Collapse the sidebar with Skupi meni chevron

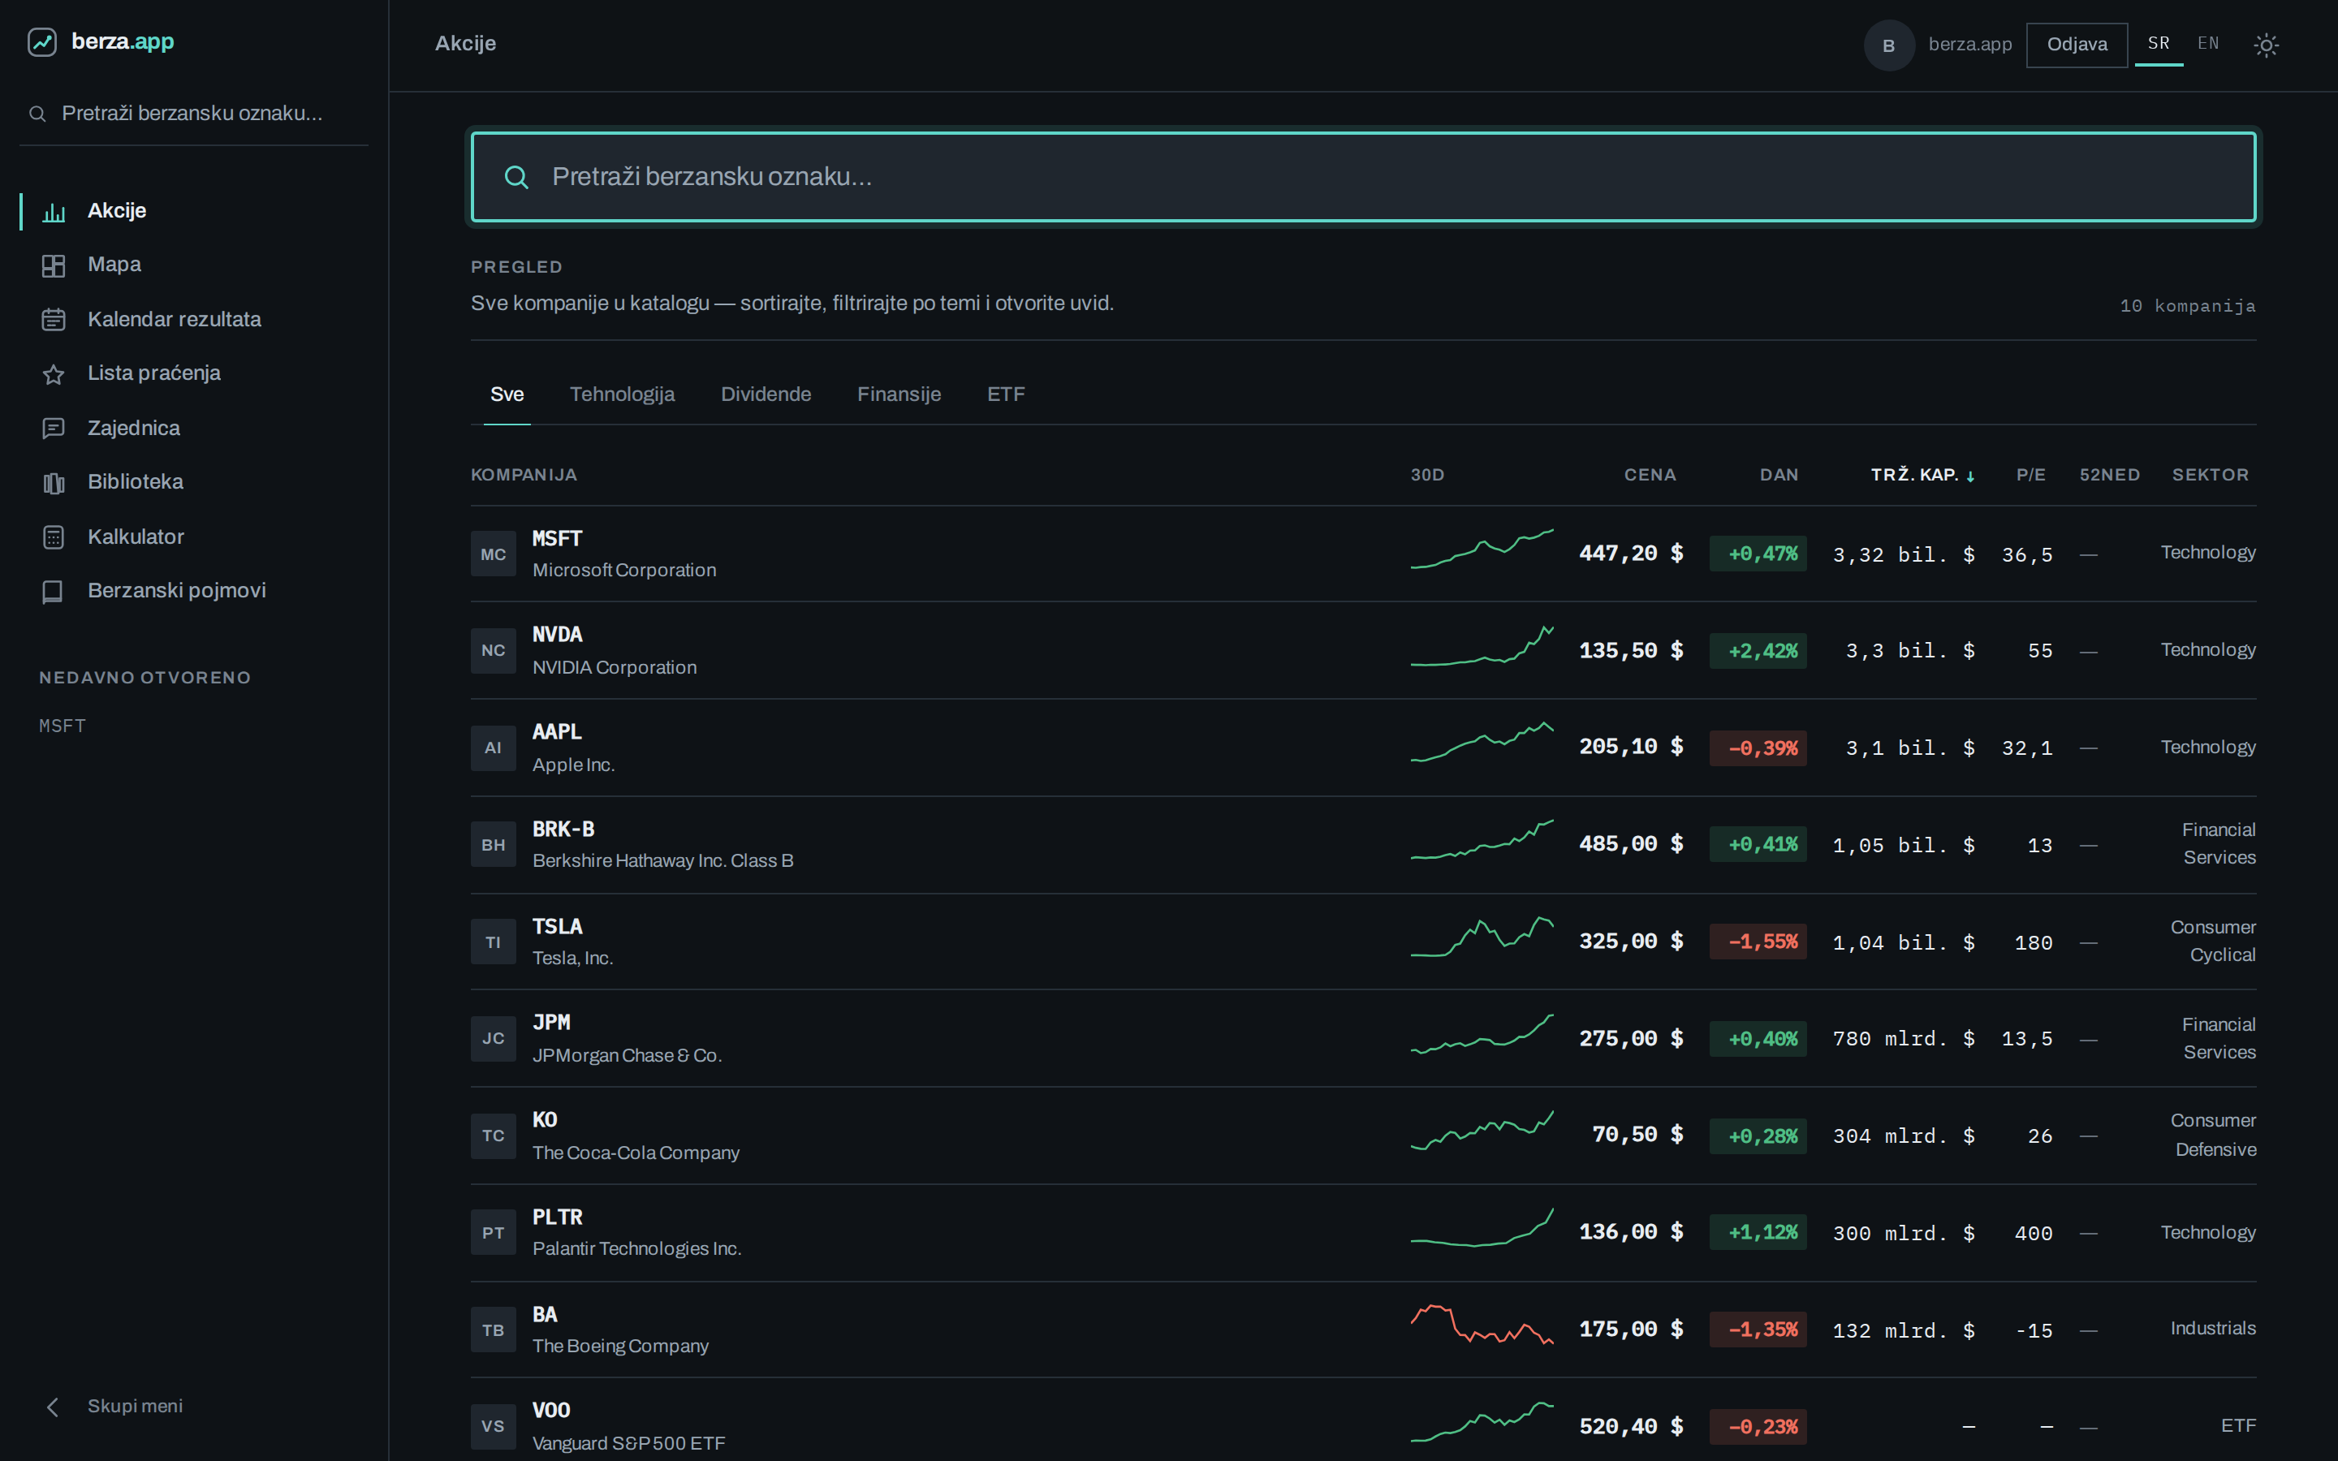pos(53,1407)
